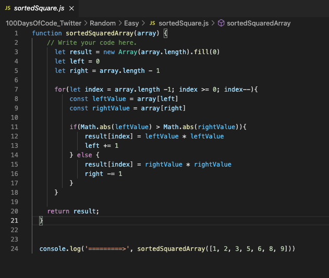Select the sortedSquare.js tab
The image size is (329, 278).
coord(39,8)
